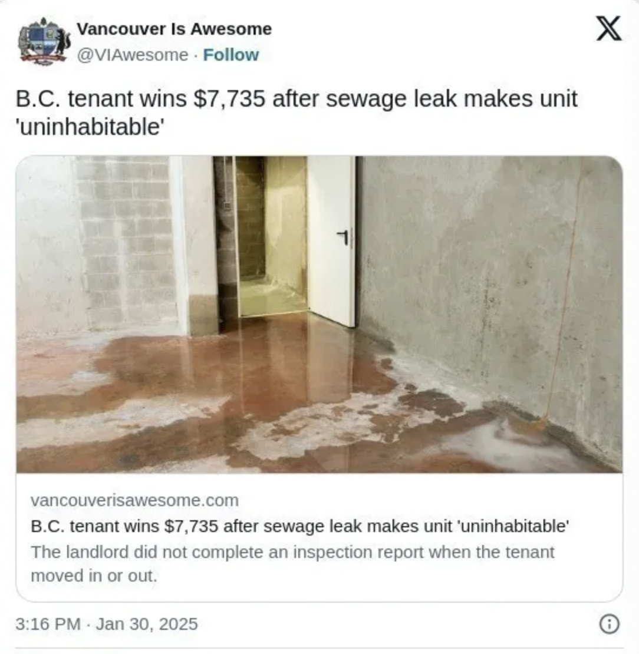Visit the vancouverisawesome.com domain link
Screen dimensions: 639x654
pyautogui.click(x=134, y=500)
